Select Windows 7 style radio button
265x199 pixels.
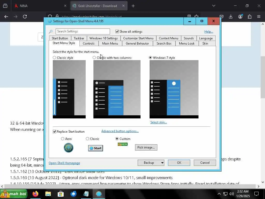150,58
